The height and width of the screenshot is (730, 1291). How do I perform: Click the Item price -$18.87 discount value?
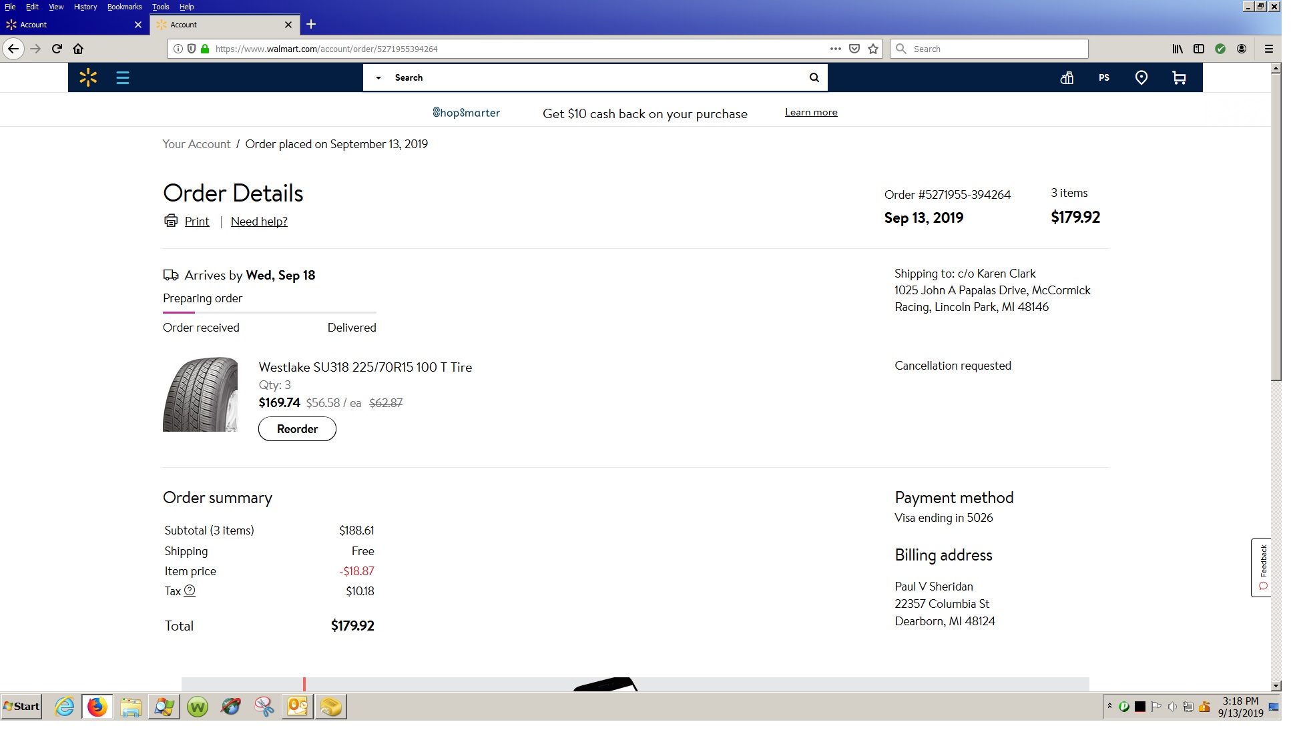click(356, 571)
